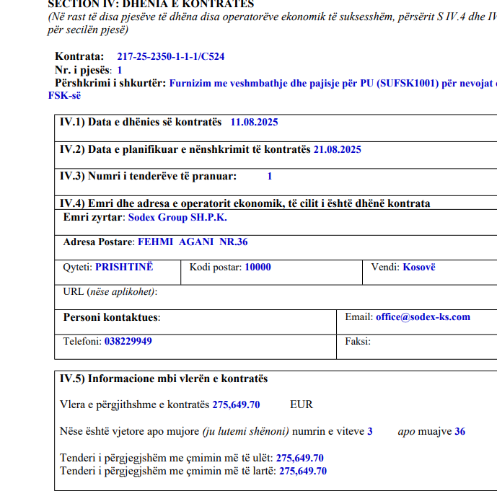Click the postal code 10000

pyautogui.click(x=258, y=267)
